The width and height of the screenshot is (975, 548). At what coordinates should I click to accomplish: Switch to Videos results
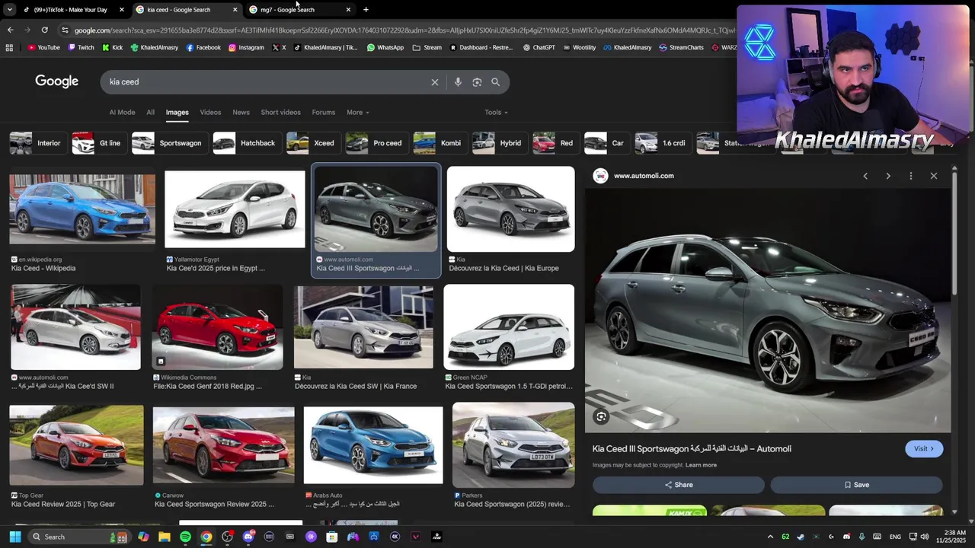(x=210, y=113)
